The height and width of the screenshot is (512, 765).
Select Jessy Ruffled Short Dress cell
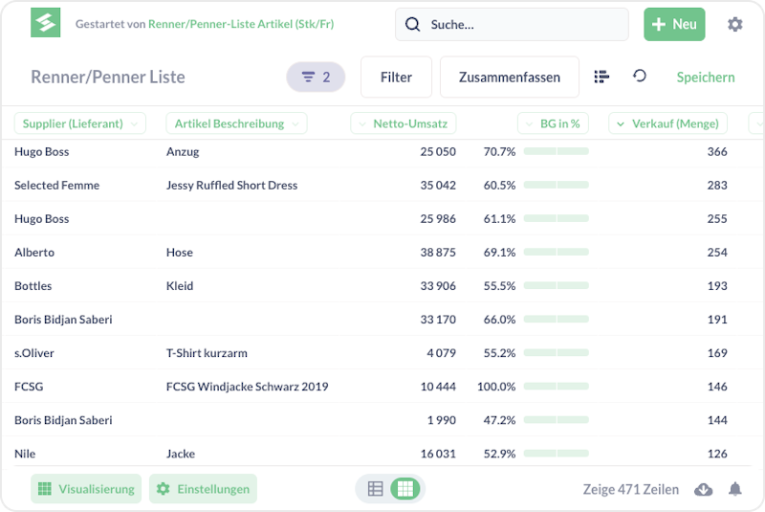click(x=231, y=185)
